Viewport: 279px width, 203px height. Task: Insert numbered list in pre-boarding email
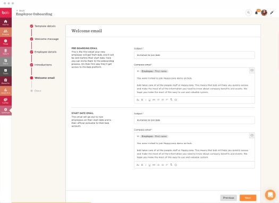point(163,100)
